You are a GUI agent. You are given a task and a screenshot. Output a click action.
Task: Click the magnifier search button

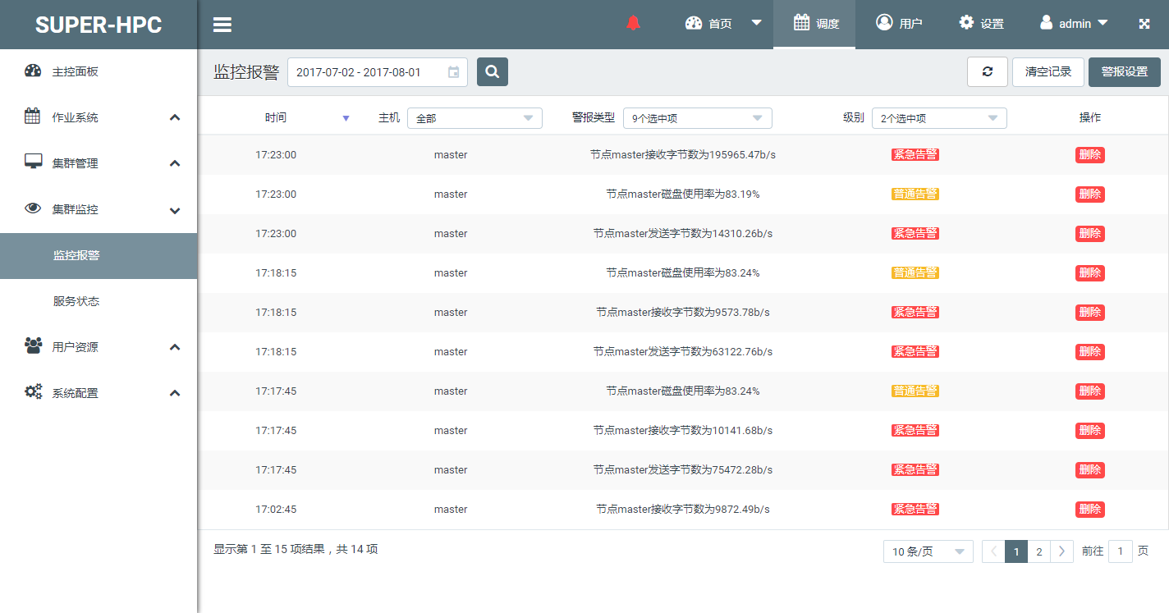coord(493,72)
